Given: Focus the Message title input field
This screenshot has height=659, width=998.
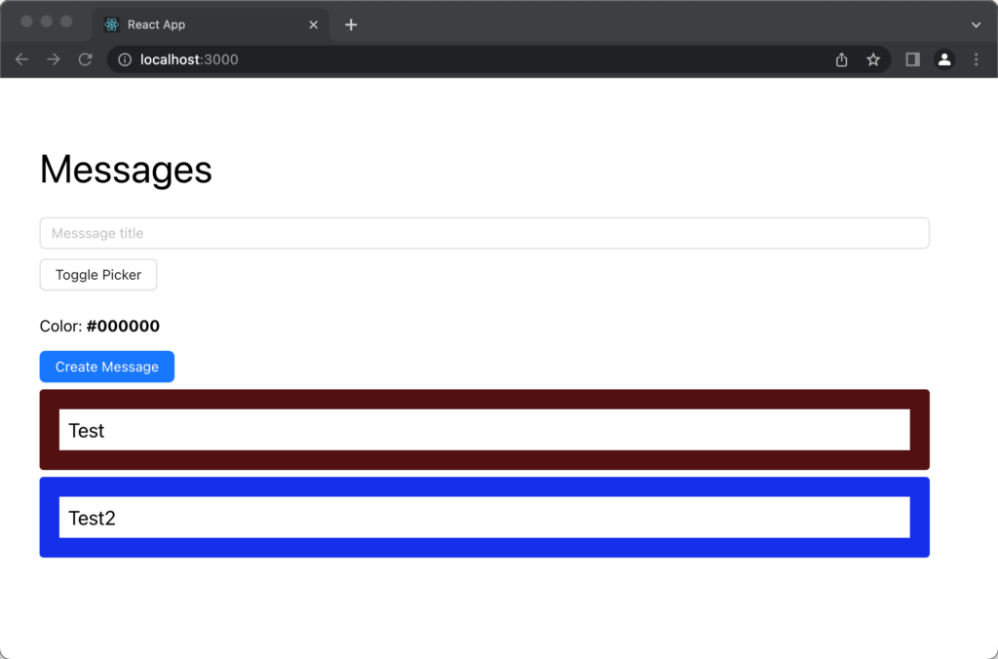Looking at the screenshot, I should 484,233.
